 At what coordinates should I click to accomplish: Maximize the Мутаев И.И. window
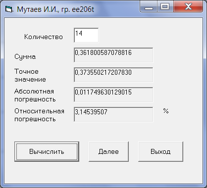click(x=165, y=7)
